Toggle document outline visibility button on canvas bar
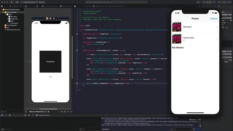The height and width of the screenshot is (131, 233). pyautogui.click(x=26, y=112)
